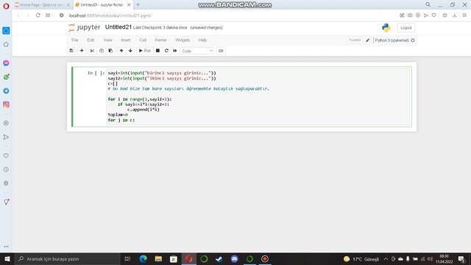Move the selected cell down
Viewport: 471px width, 265px height.
click(130, 51)
